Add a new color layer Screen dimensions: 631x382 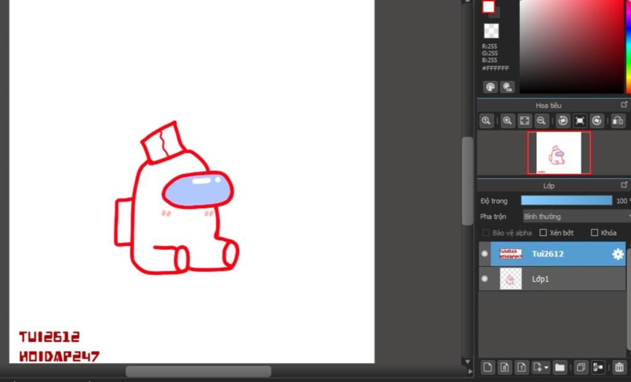pos(487,367)
